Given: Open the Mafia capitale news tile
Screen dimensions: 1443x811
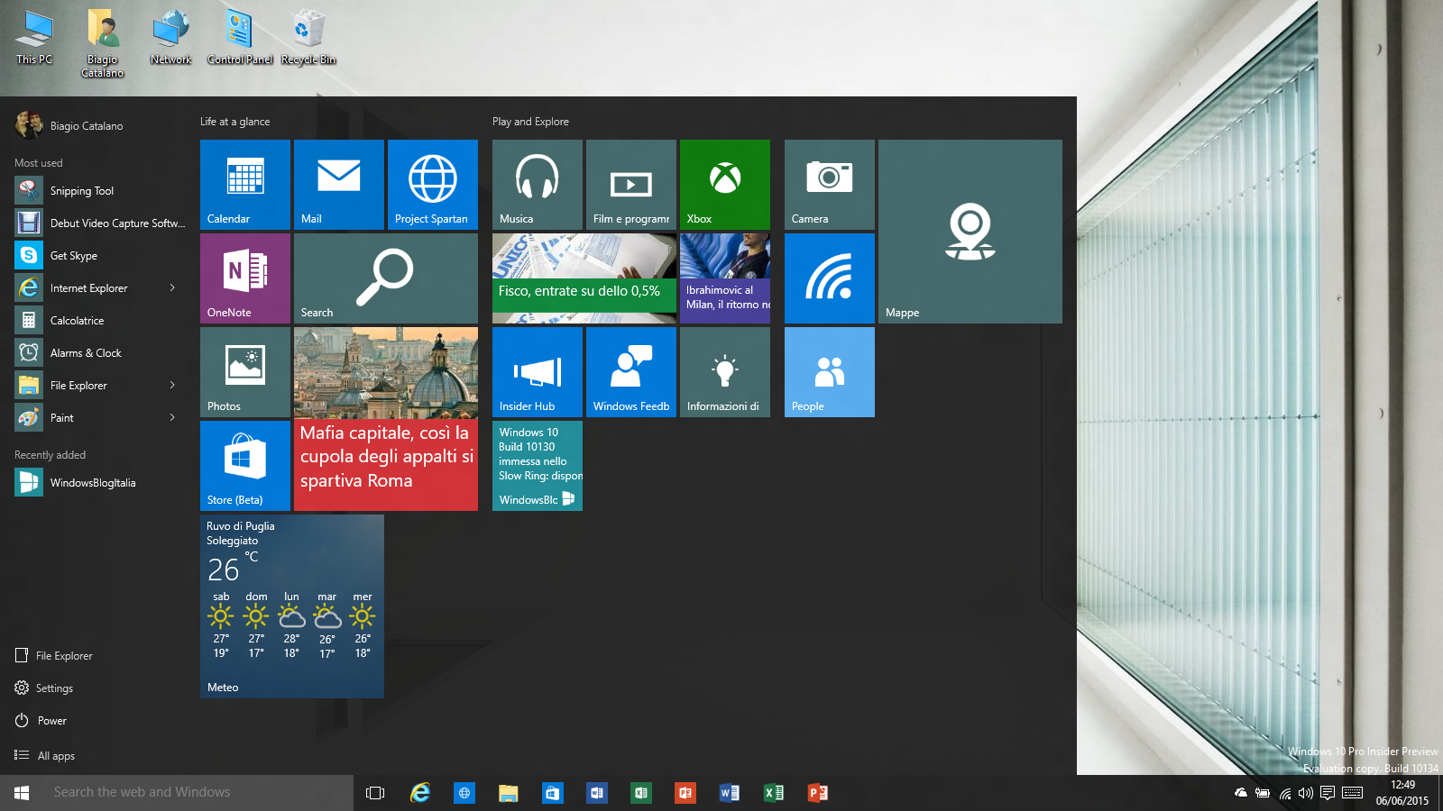Looking at the screenshot, I should coord(386,419).
